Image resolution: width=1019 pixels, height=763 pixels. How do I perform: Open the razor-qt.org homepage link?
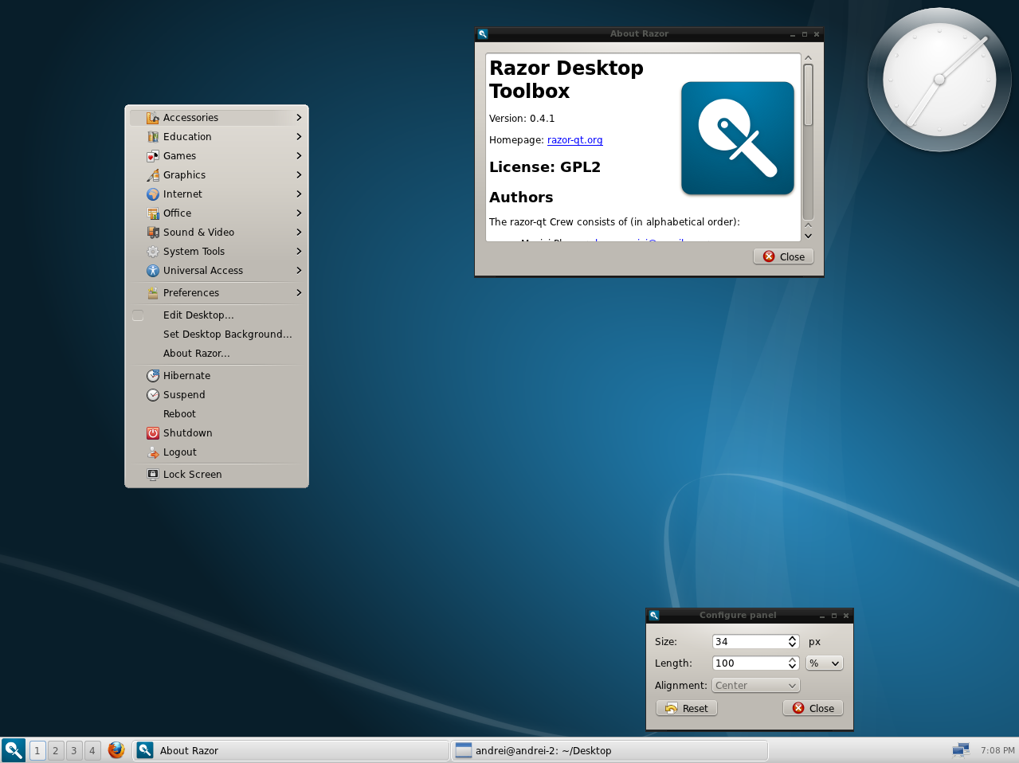574,139
